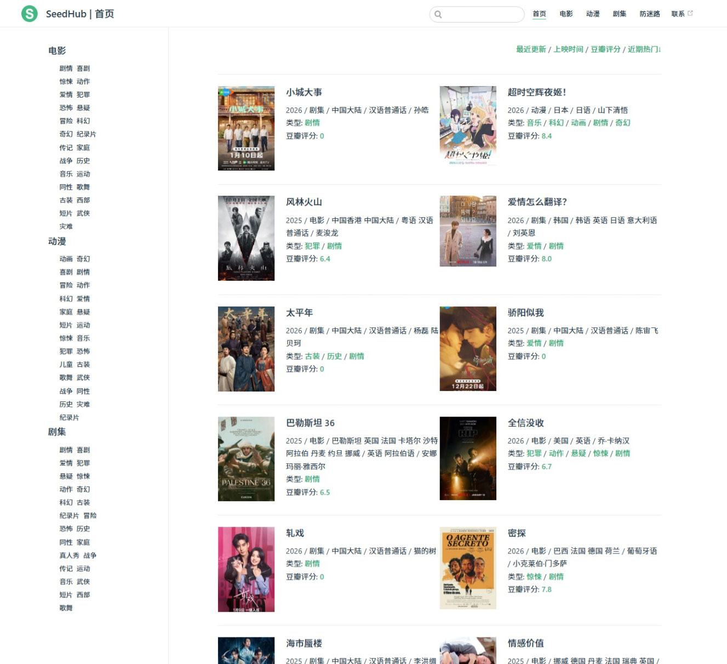Click the external link icon beside 联系
Screen dimensions: 727x664
[690, 13]
